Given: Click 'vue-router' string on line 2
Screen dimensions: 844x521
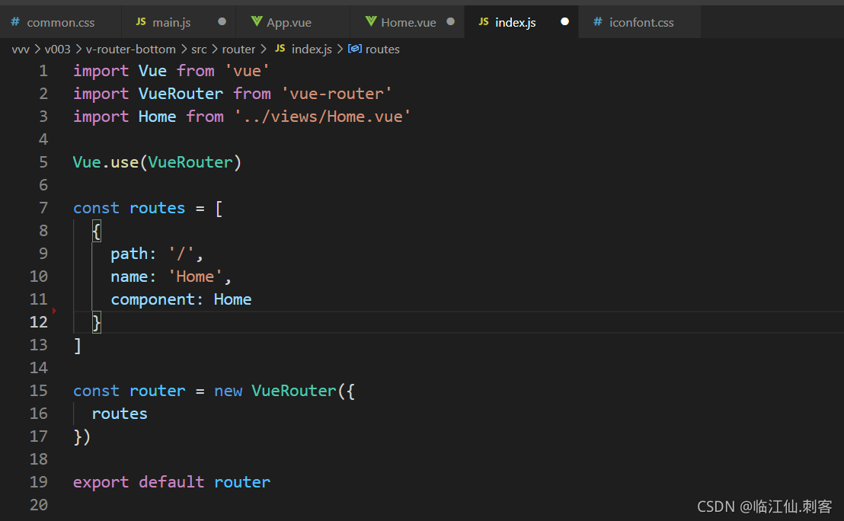Looking at the screenshot, I should 337,94.
